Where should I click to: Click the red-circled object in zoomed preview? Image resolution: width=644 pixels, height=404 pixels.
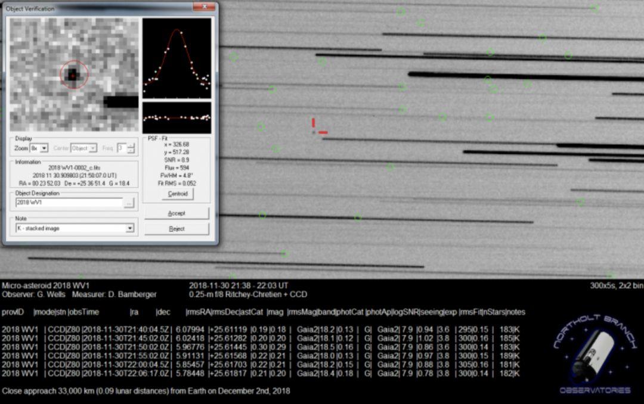click(x=73, y=74)
